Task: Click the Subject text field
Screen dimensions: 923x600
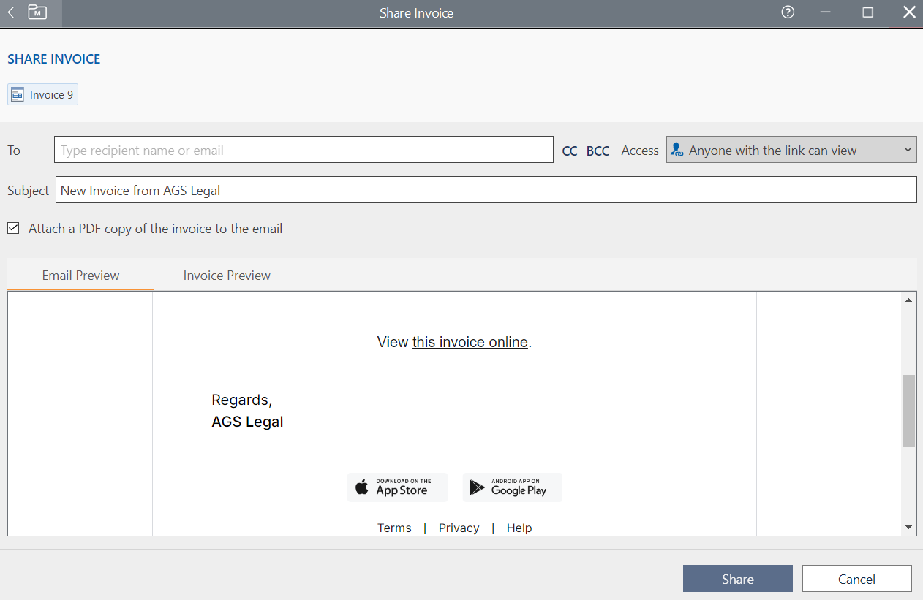Action: tap(486, 190)
